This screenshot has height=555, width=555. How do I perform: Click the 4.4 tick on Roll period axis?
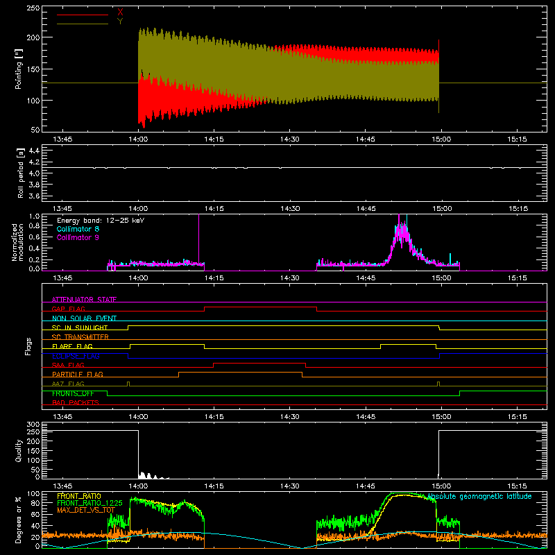pos(34,151)
